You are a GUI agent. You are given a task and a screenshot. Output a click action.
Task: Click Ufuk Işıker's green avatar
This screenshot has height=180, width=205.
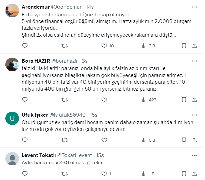(13, 118)
